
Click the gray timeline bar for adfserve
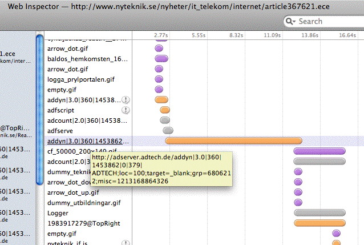168,131
